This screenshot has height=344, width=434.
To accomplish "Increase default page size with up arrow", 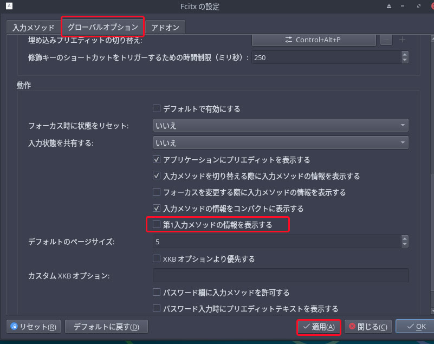I will (x=405, y=238).
